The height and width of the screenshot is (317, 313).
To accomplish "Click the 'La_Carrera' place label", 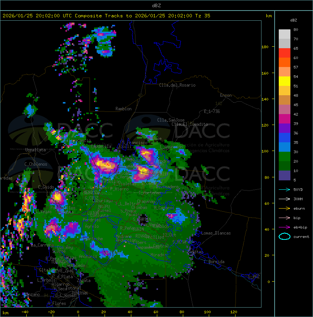I will tap(42, 245).
